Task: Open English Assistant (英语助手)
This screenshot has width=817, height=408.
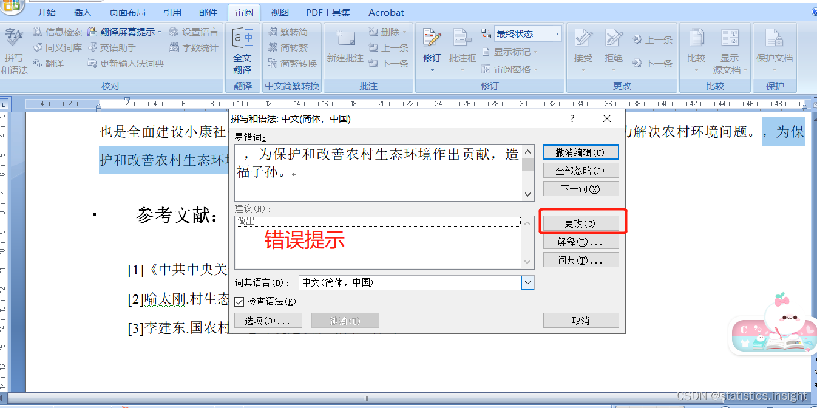Action: point(112,47)
